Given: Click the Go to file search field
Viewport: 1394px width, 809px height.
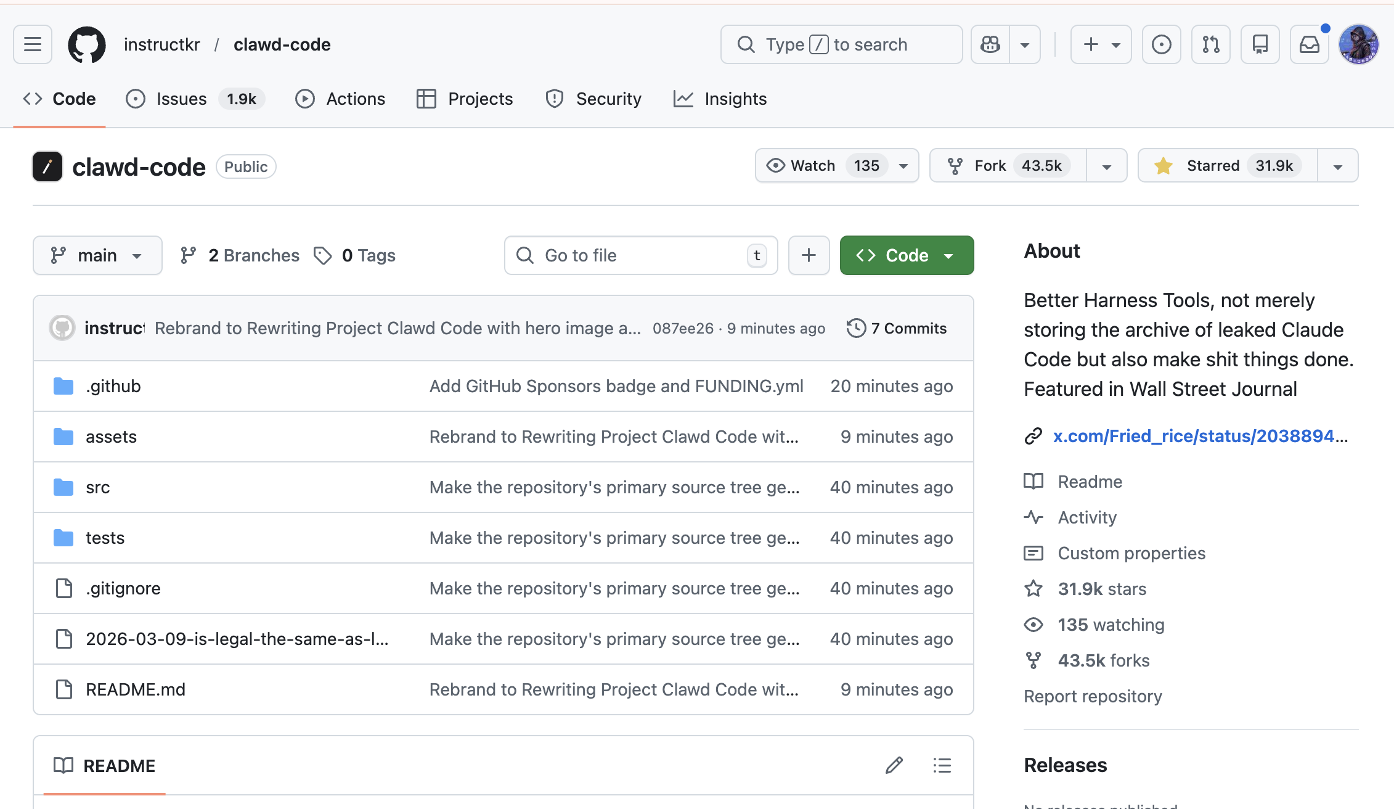Looking at the screenshot, I should [x=641, y=255].
